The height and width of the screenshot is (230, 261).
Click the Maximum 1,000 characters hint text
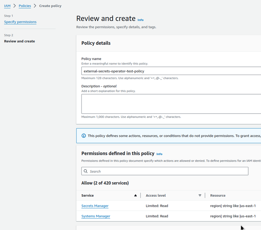131,117
